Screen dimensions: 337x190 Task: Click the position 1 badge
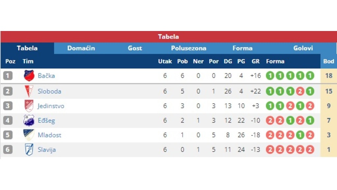click(8, 76)
